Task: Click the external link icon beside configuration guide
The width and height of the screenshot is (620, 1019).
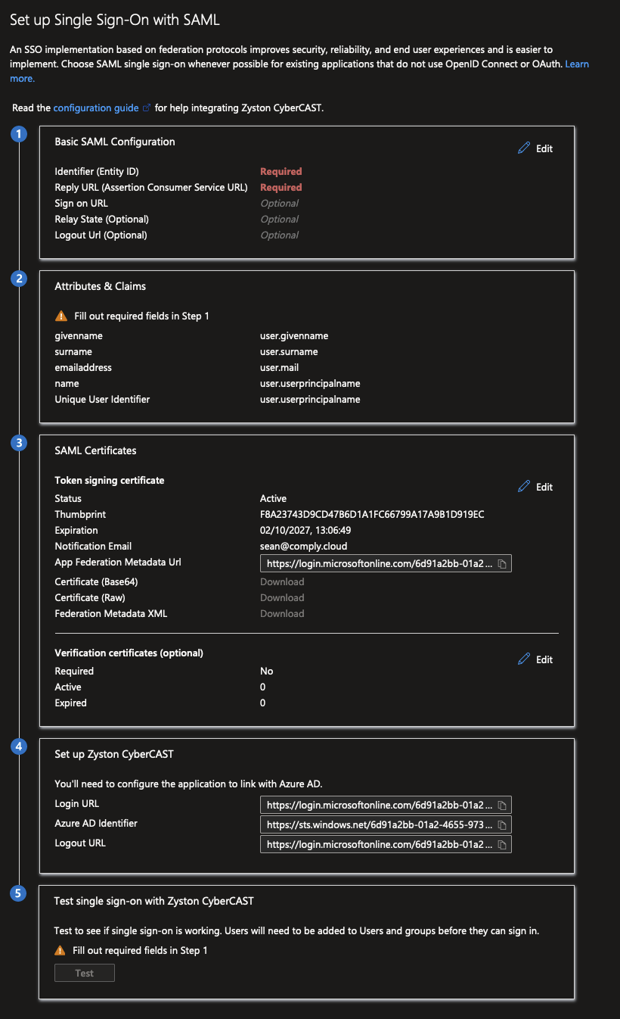Action: 147,108
